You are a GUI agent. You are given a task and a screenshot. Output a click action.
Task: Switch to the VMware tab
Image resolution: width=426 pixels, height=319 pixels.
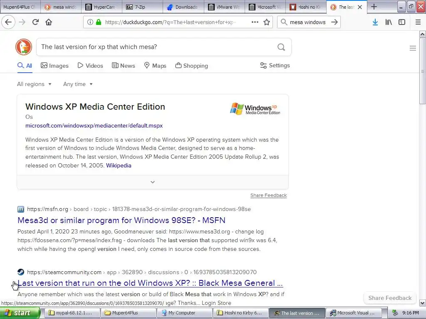(x=224, y=7)
